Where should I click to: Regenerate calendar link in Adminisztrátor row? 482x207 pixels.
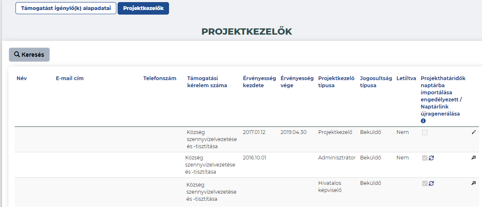[x=431, y=158]
